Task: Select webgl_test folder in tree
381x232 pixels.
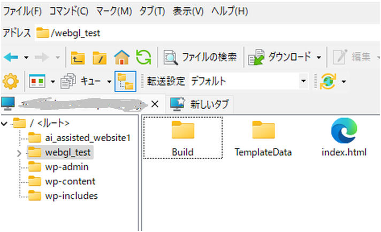Action: pyautogui.click(x=60, y=152)
